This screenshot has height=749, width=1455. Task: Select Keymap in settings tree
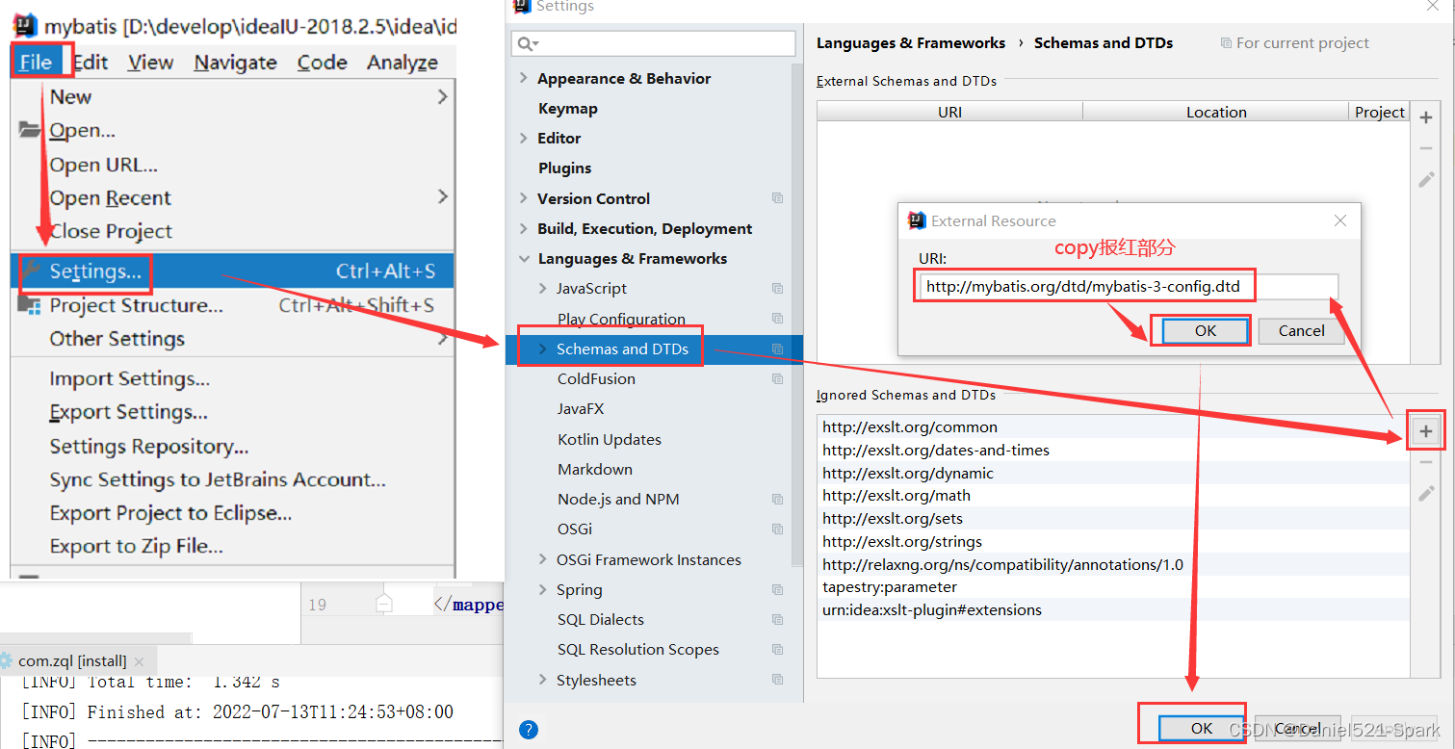coord(568,109)
